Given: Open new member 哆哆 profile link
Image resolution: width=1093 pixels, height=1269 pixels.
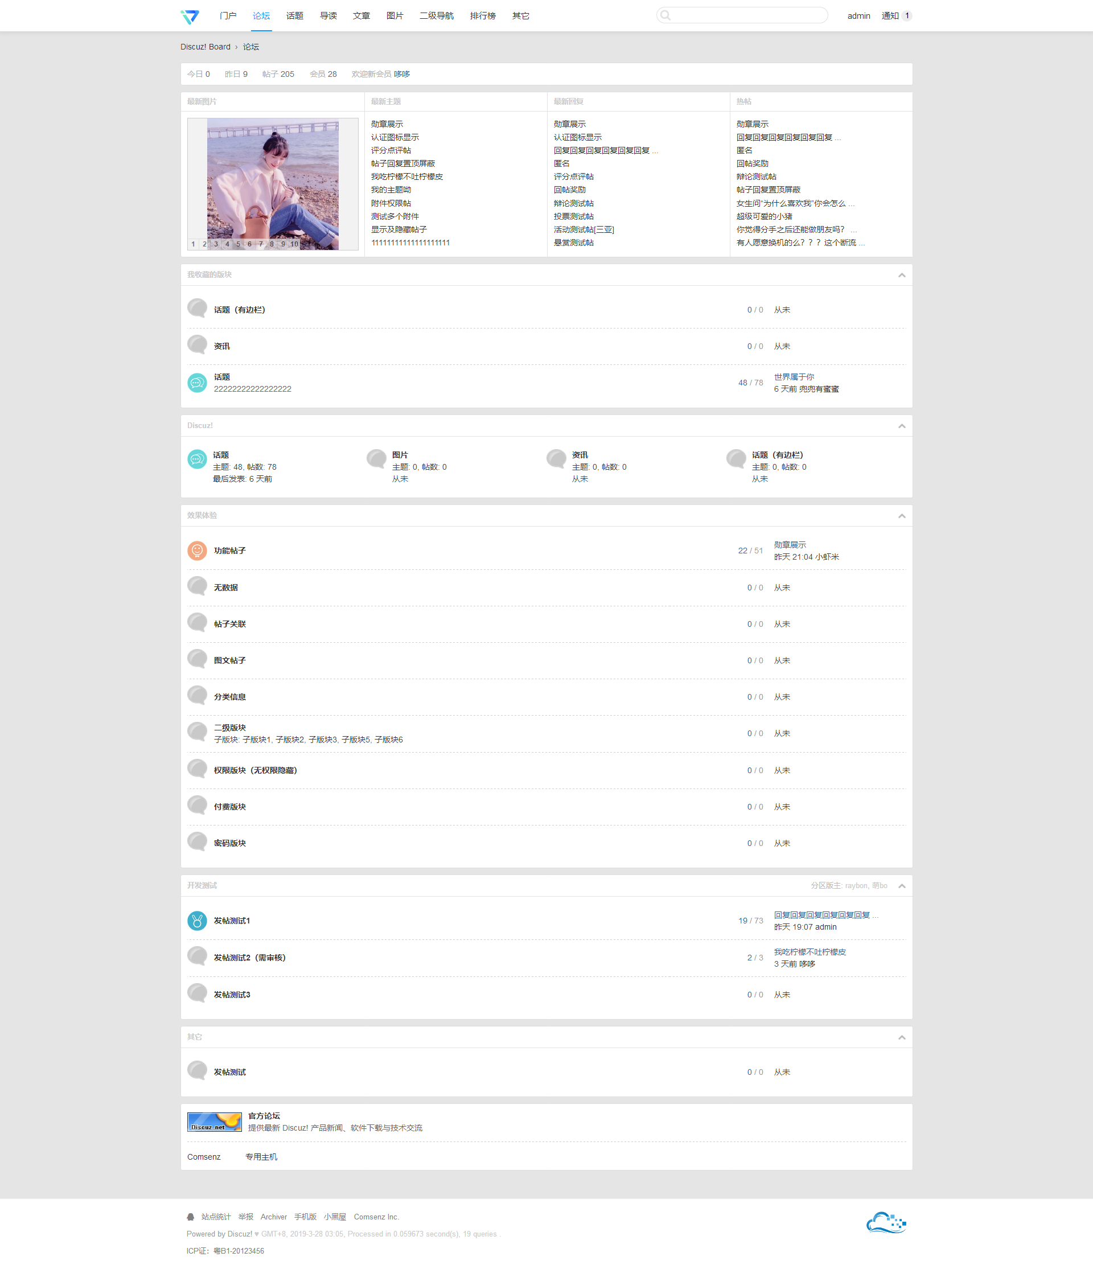Looking at the screenshot, I should (402, 74).
